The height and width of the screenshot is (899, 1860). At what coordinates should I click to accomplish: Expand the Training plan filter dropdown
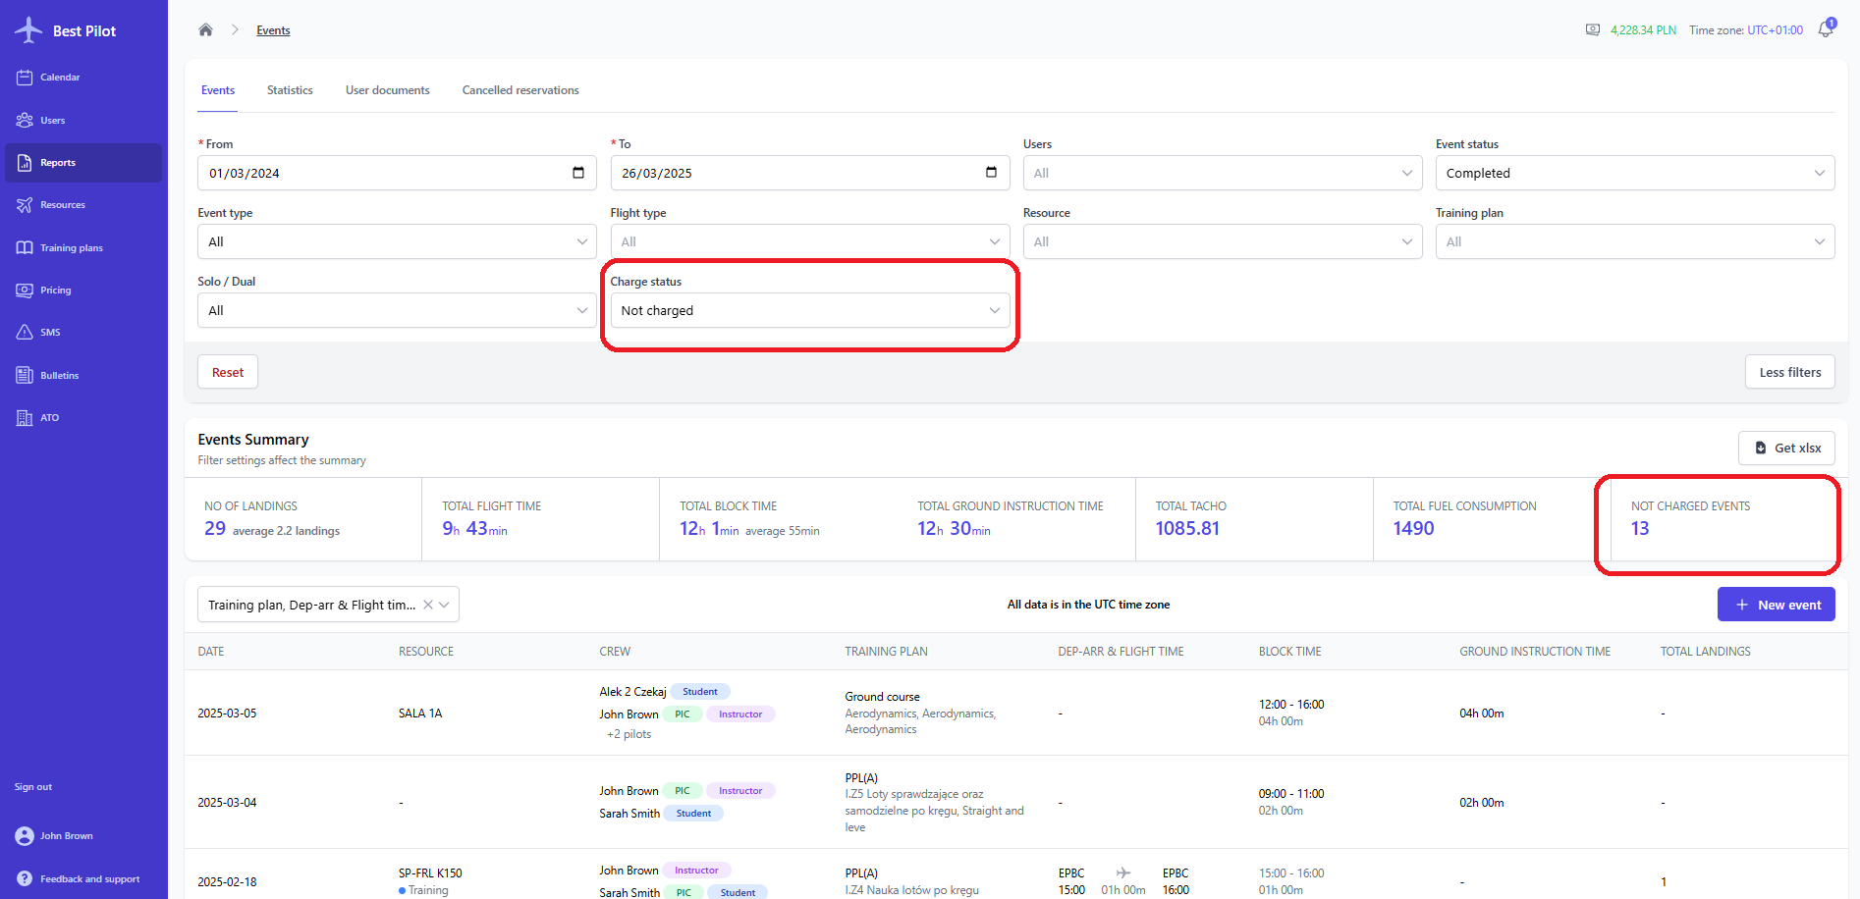tap(1635, 241)
